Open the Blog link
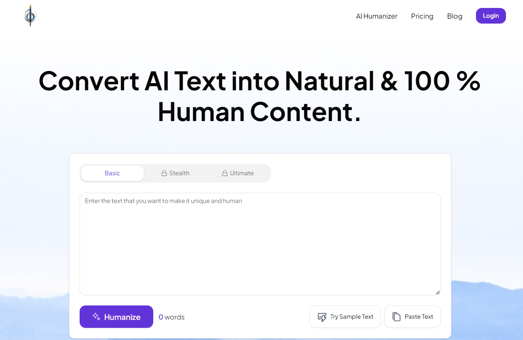The height and width of the screenshot is (340, 523). [454, 16]
